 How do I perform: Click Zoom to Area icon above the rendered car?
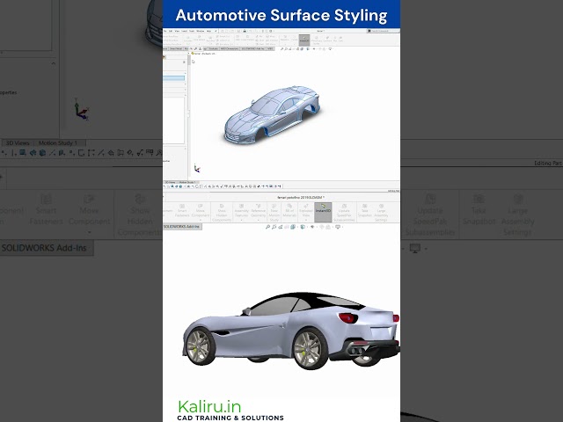pos(274,227)
